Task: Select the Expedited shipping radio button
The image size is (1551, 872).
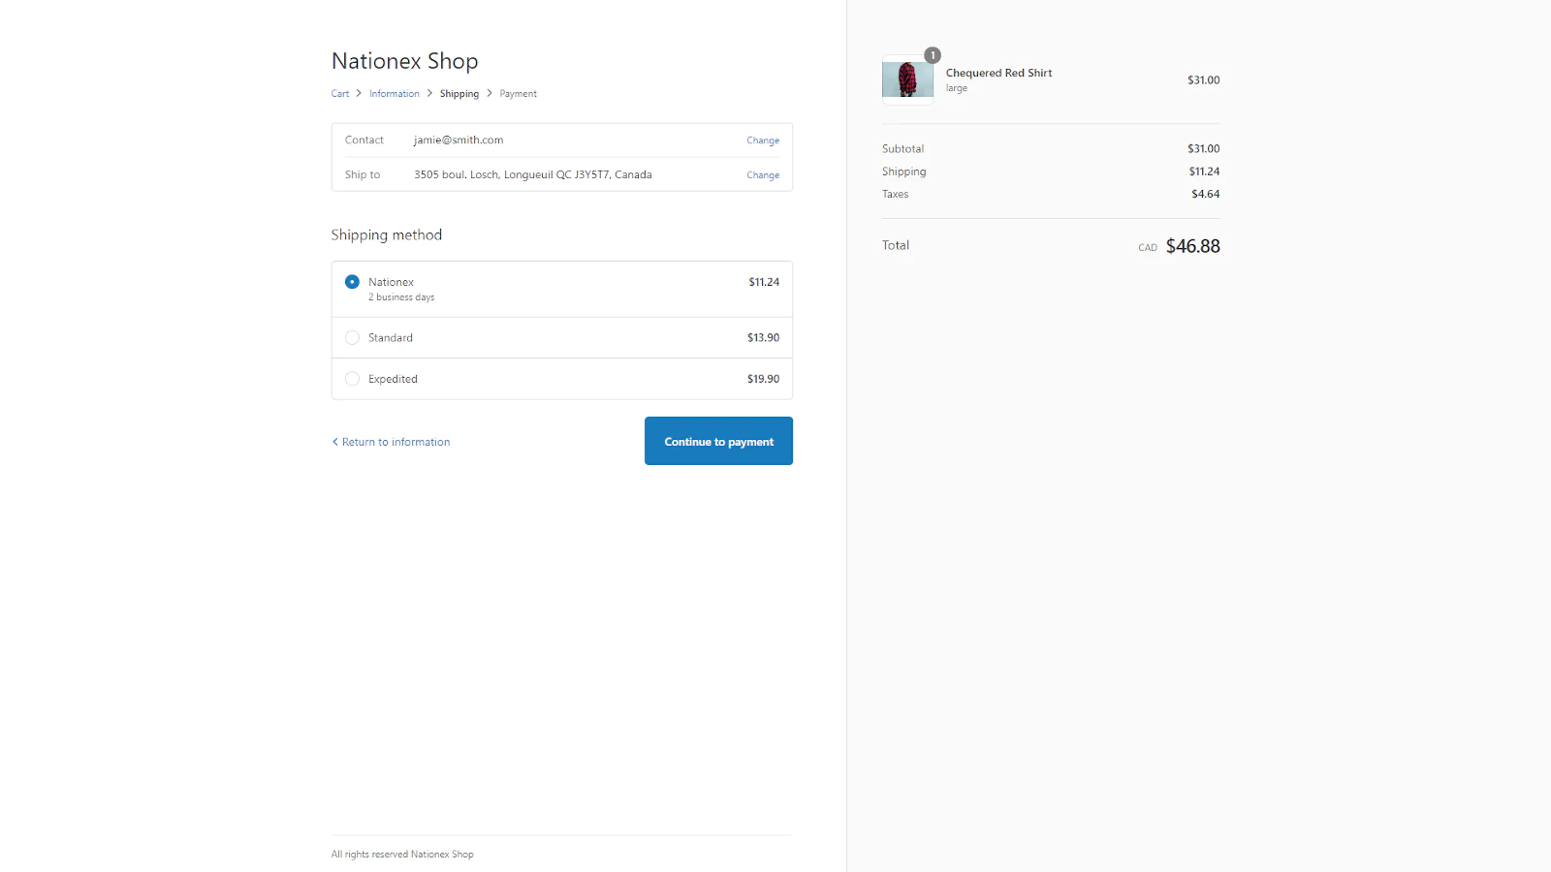Action: coord(352,379)
